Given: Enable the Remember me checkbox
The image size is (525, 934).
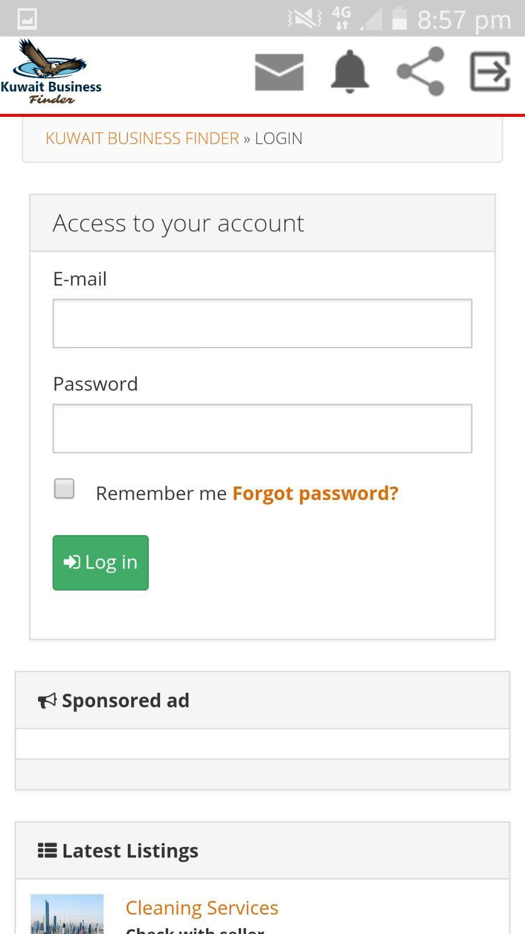Looking at the screenshot, I should coord(64,489).
